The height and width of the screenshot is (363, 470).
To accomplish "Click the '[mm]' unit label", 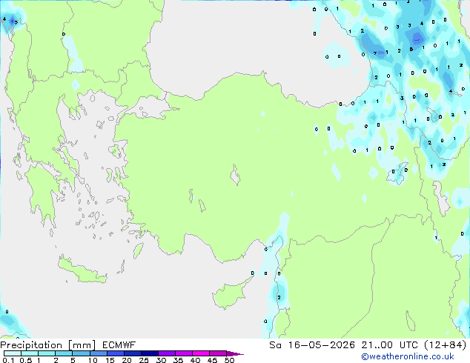I will point(82,345).
